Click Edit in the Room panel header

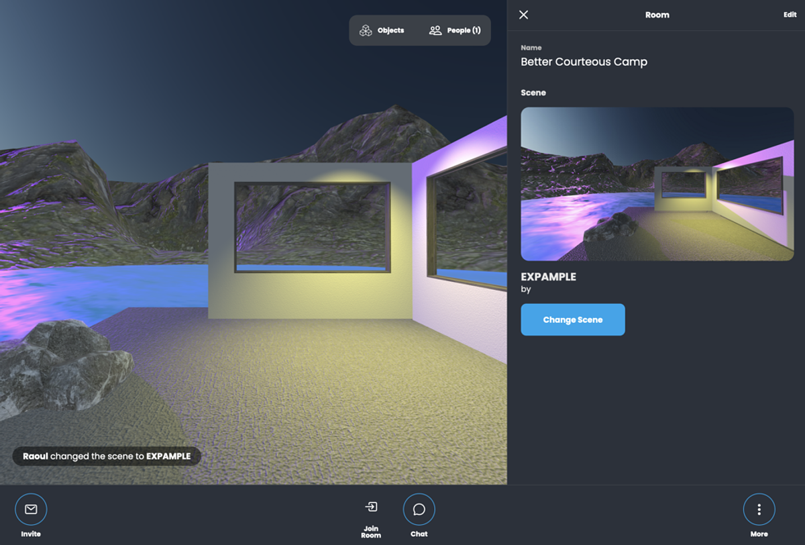(790, 15)
